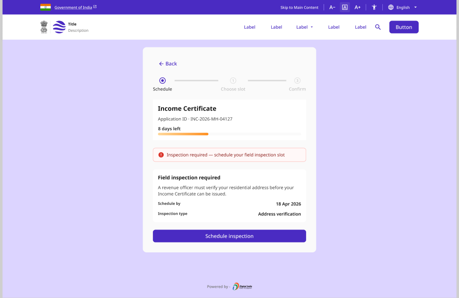The image size is (459, 298).
Task: Click the Inspection required alert message
Action: (226, 155)
